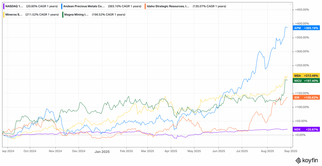This screenshot has width=322, height=166.
Task: Click the May 2025 date label
Action: pos(194,152)
